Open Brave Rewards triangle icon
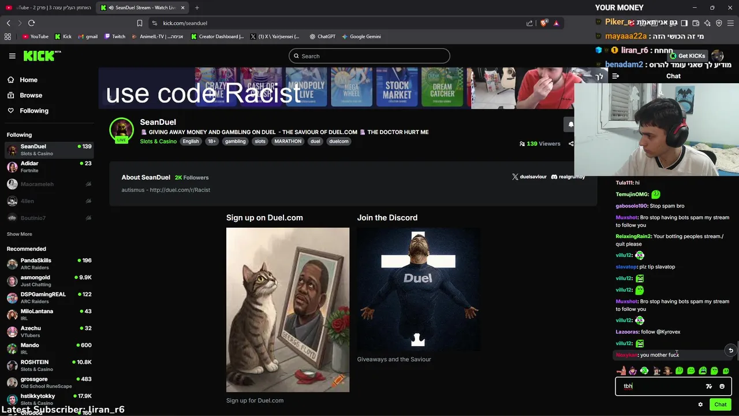The width and height of the screenshot is (739, 416). (x=556, y=23)
